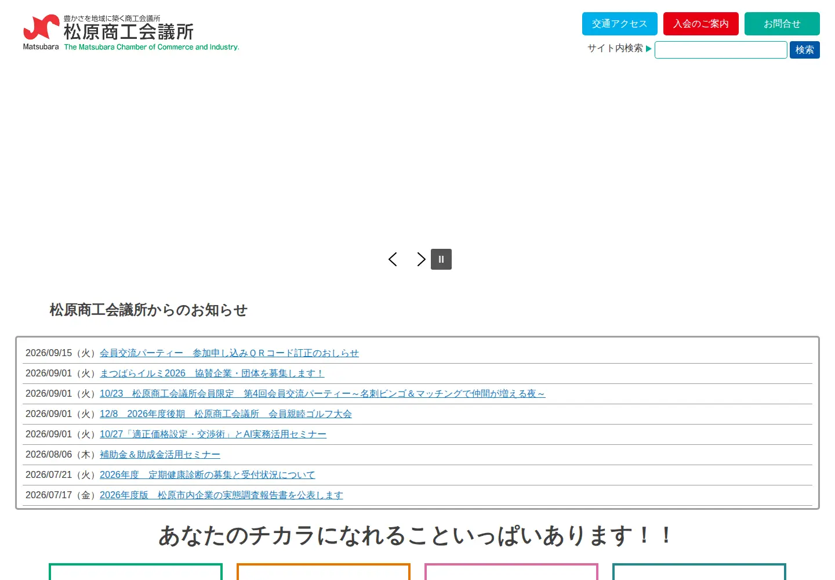Image resolution: width=835 pixels, height=580 pixels.
Task: Click the 松原商工会議所からのお知らせ heading
Action: [x=148, y=310]
